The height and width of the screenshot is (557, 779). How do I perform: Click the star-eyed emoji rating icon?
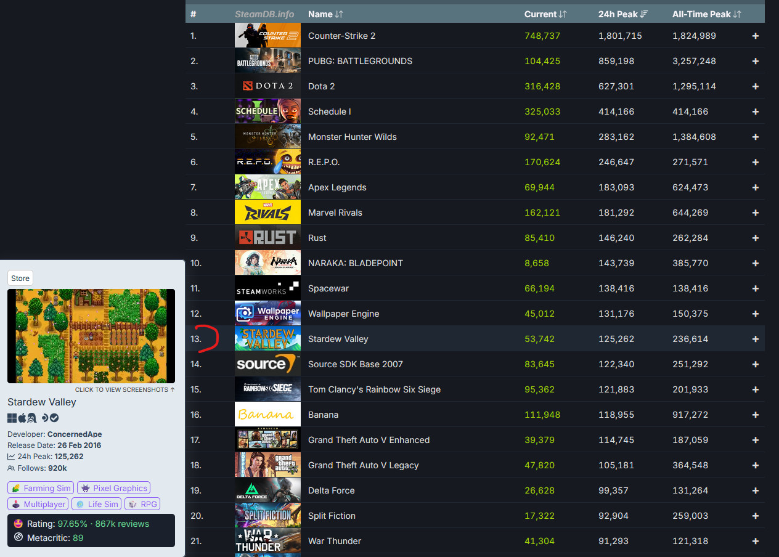pos(18,524)
